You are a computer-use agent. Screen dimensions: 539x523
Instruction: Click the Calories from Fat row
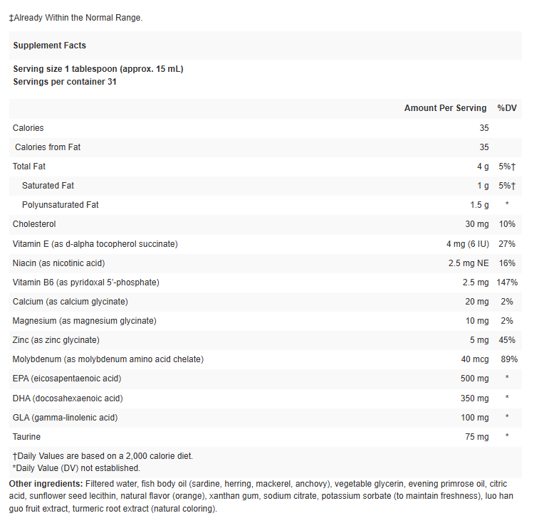click(48, 147)
